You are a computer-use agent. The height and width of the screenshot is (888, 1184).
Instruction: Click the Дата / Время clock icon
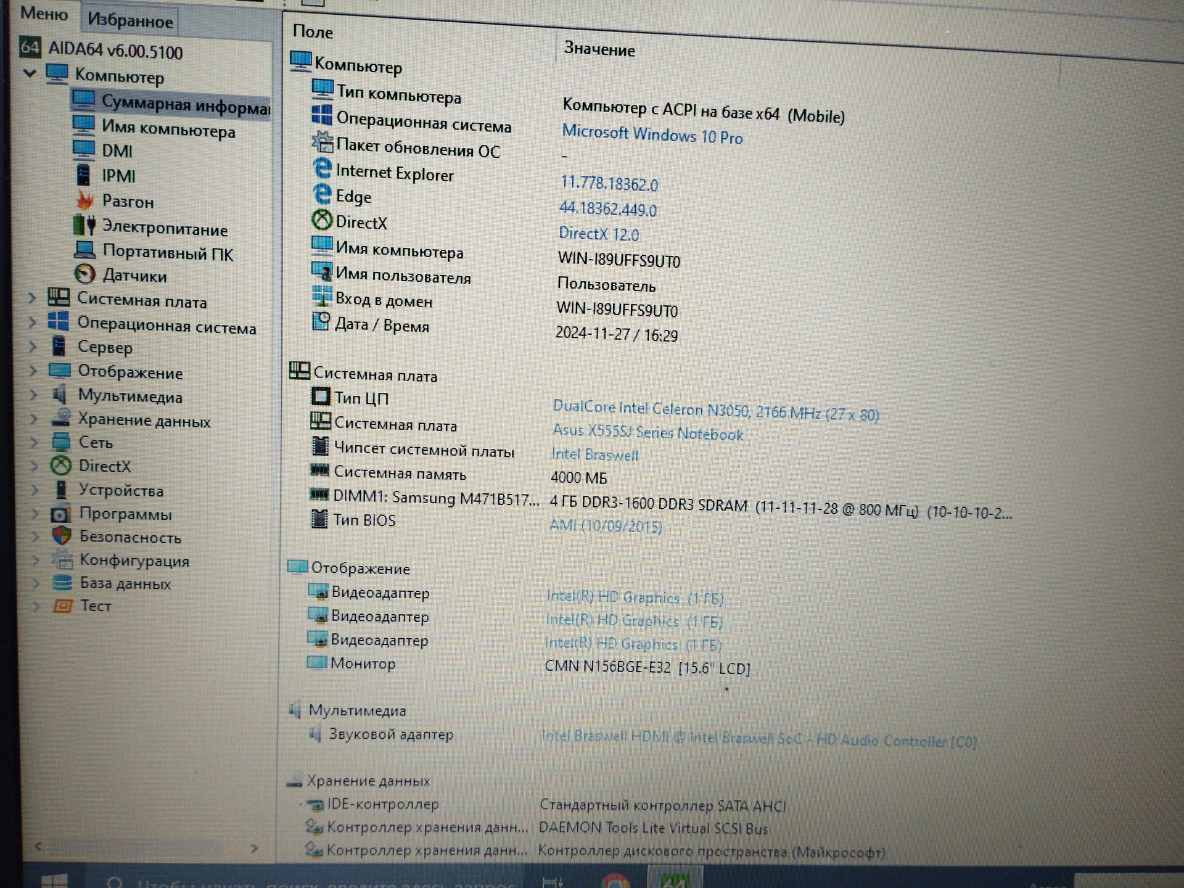click(321, 321)
